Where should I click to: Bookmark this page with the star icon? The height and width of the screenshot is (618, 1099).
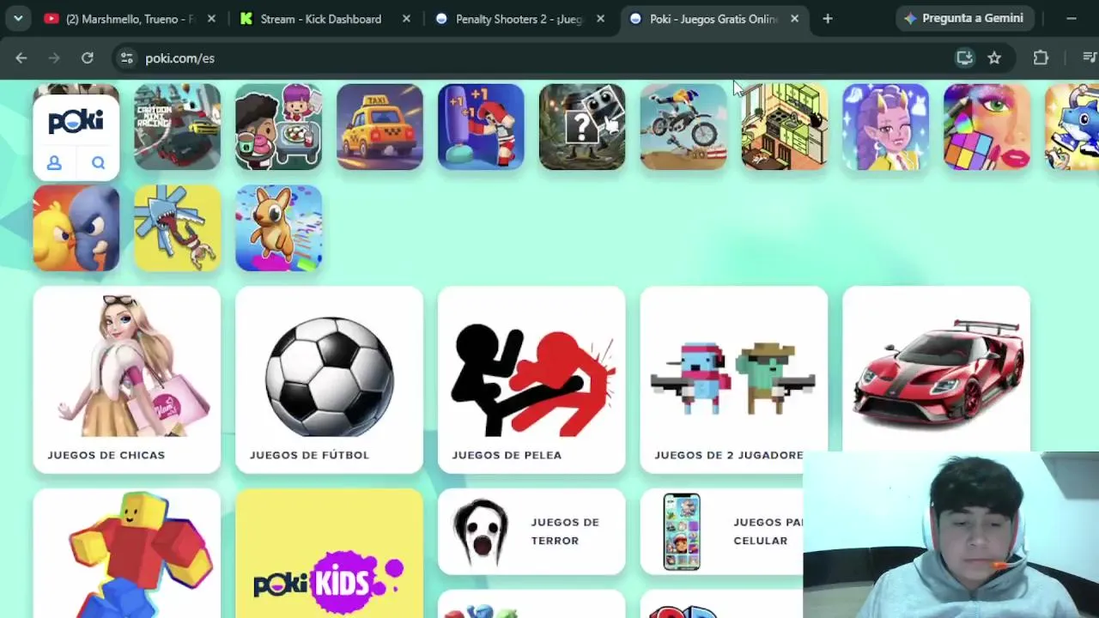pyautogui.click(x=994, y=58)
